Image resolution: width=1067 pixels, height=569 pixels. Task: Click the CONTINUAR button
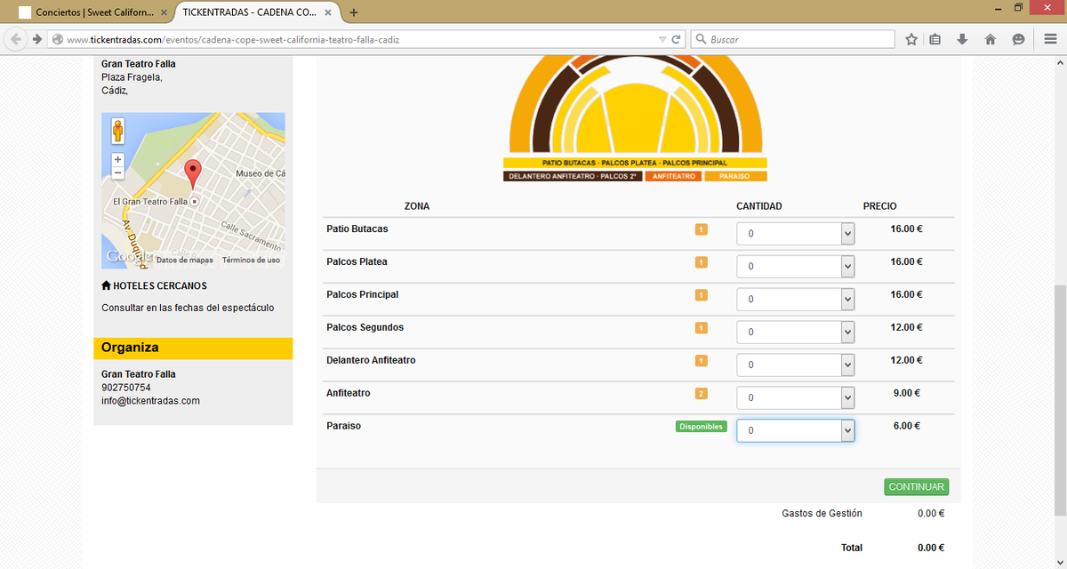(916, 487)
